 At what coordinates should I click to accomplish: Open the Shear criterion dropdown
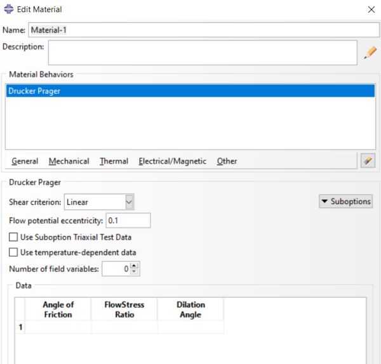point(130,202)
